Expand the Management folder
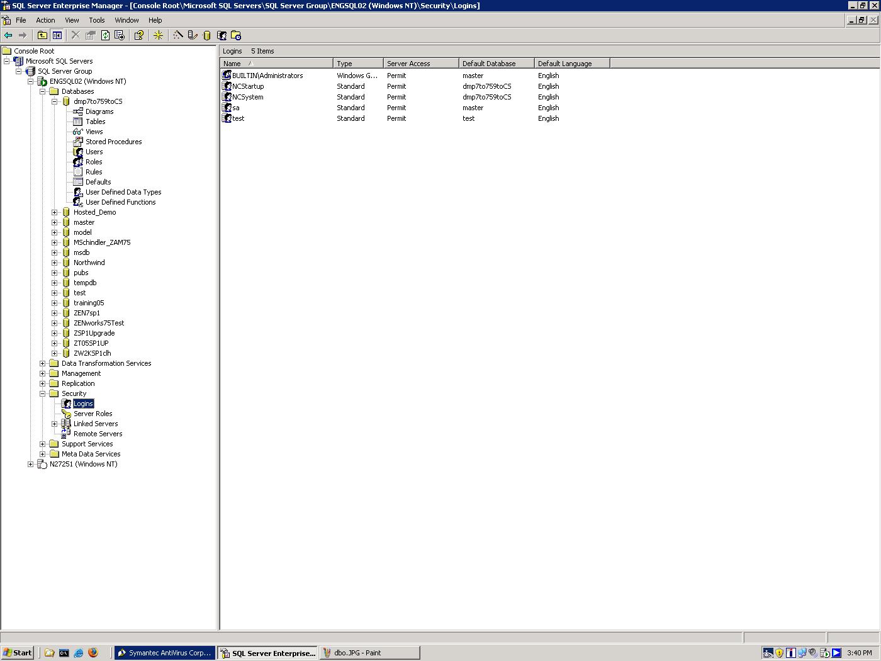Screen dimensions: 881x661 coord(42,373)
